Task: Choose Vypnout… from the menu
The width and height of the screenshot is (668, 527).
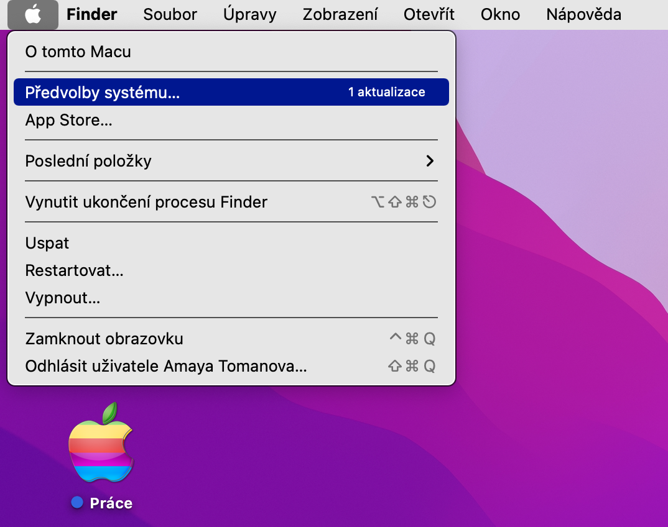Action: 231,298
